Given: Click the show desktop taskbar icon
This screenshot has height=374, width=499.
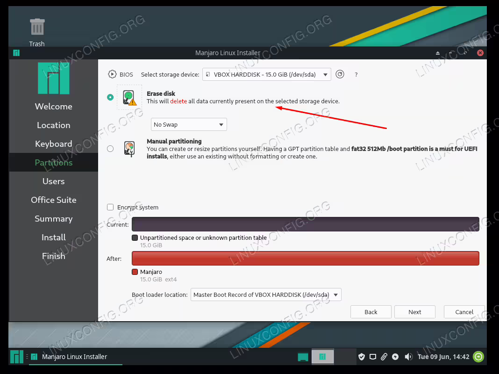Looking at the screenshot, I should [303, 357].
